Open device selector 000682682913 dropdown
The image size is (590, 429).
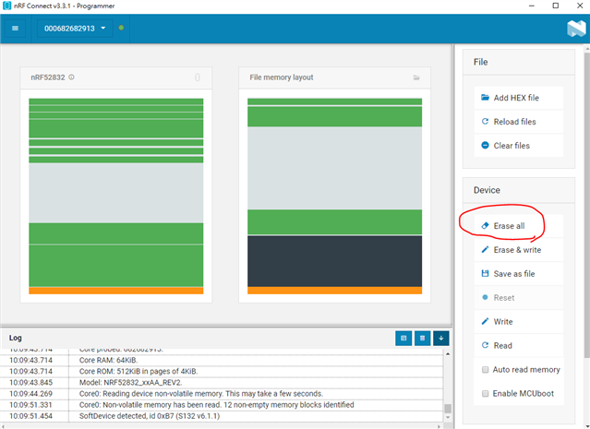pos(75,29)
